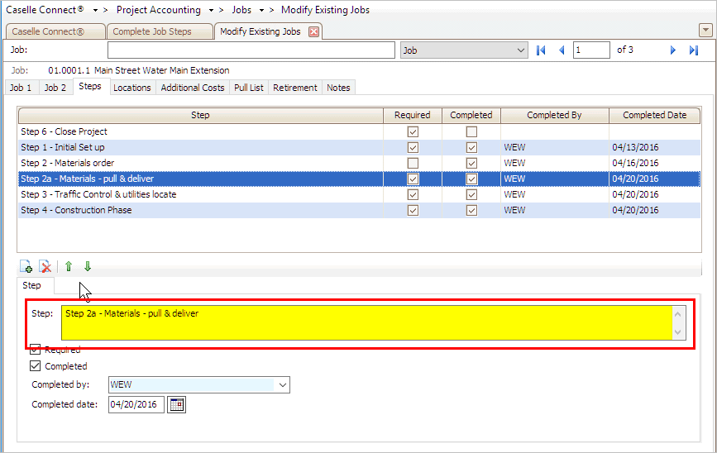Go to previous job record
717x453 pixels.
pos(562,50)
